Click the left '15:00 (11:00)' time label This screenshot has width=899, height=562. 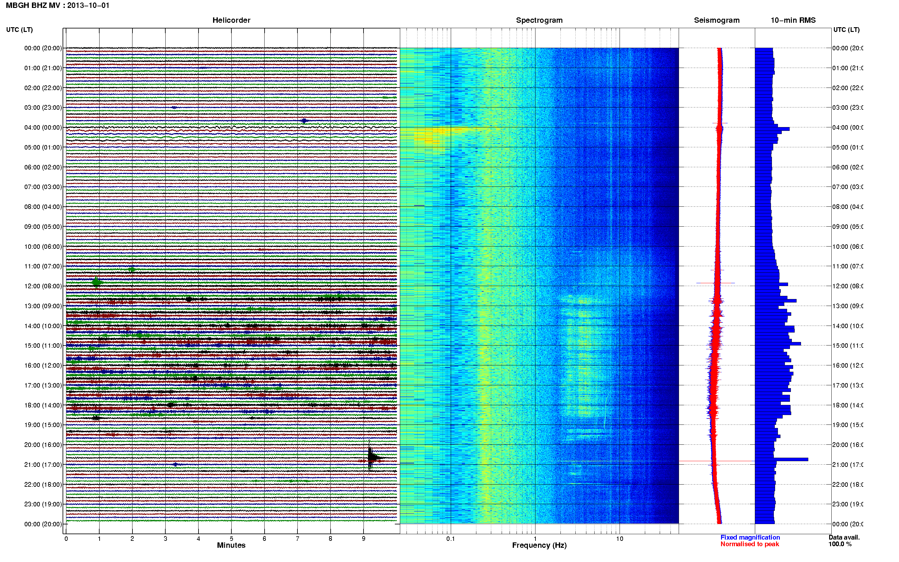click(43, 346)
